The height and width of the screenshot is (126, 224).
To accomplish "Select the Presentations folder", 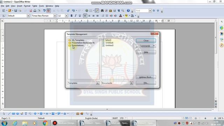I will [x=78, y=45].
